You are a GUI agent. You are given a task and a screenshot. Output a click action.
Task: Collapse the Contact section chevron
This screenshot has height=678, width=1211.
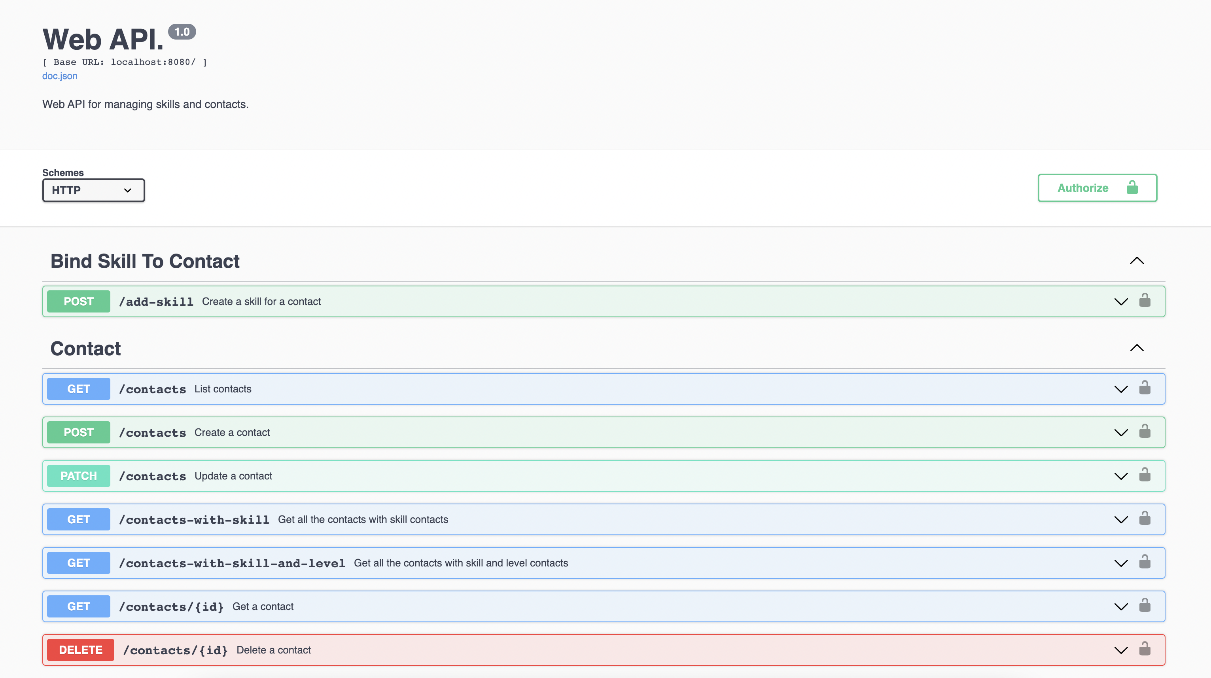pyautogui.click(x=1136, y=348)
